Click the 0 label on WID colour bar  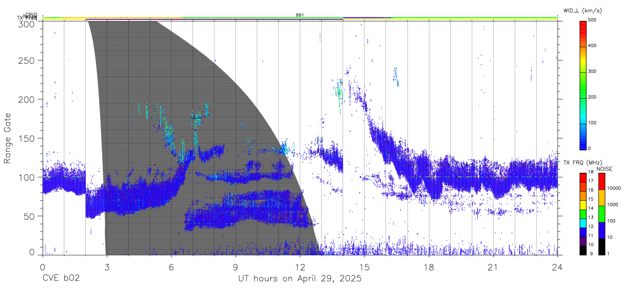tap(590, 148)
